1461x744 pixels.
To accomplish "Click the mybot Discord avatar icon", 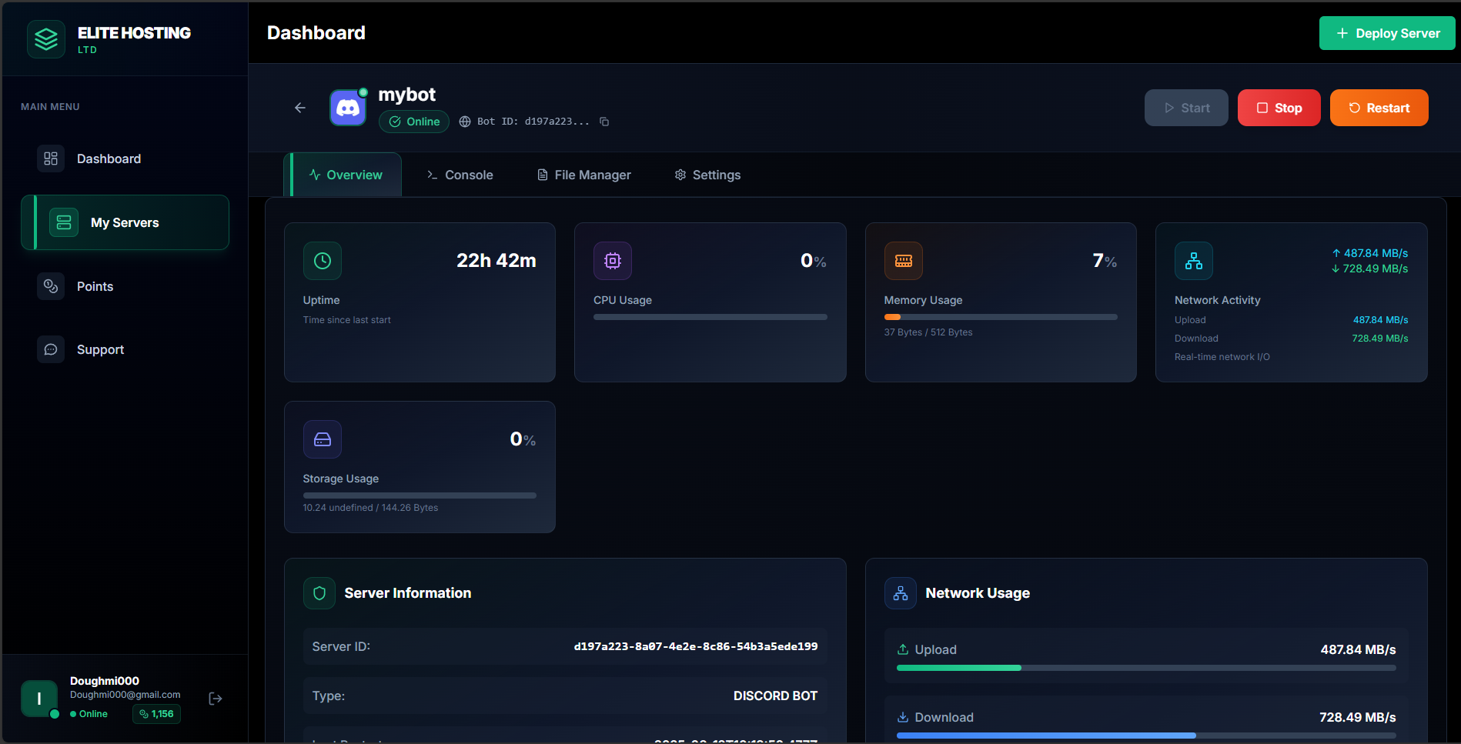I will pos(348,108).
